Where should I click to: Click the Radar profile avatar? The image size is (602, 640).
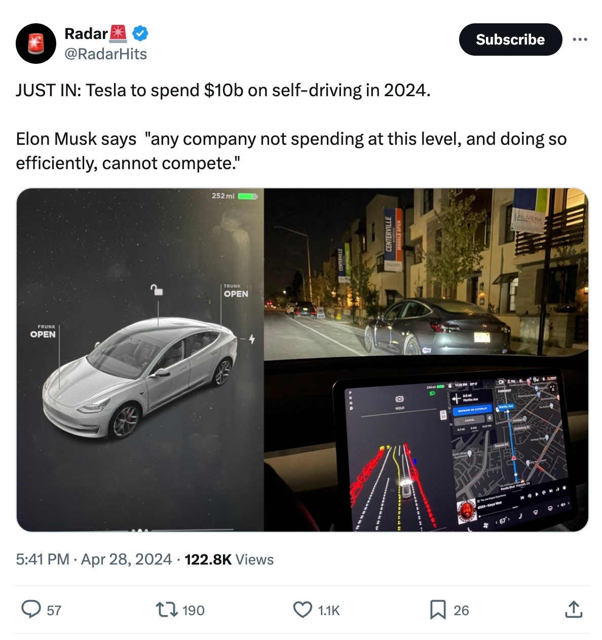[35, 44]
